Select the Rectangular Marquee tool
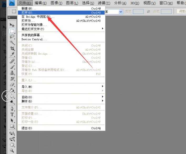 [12, 31]
